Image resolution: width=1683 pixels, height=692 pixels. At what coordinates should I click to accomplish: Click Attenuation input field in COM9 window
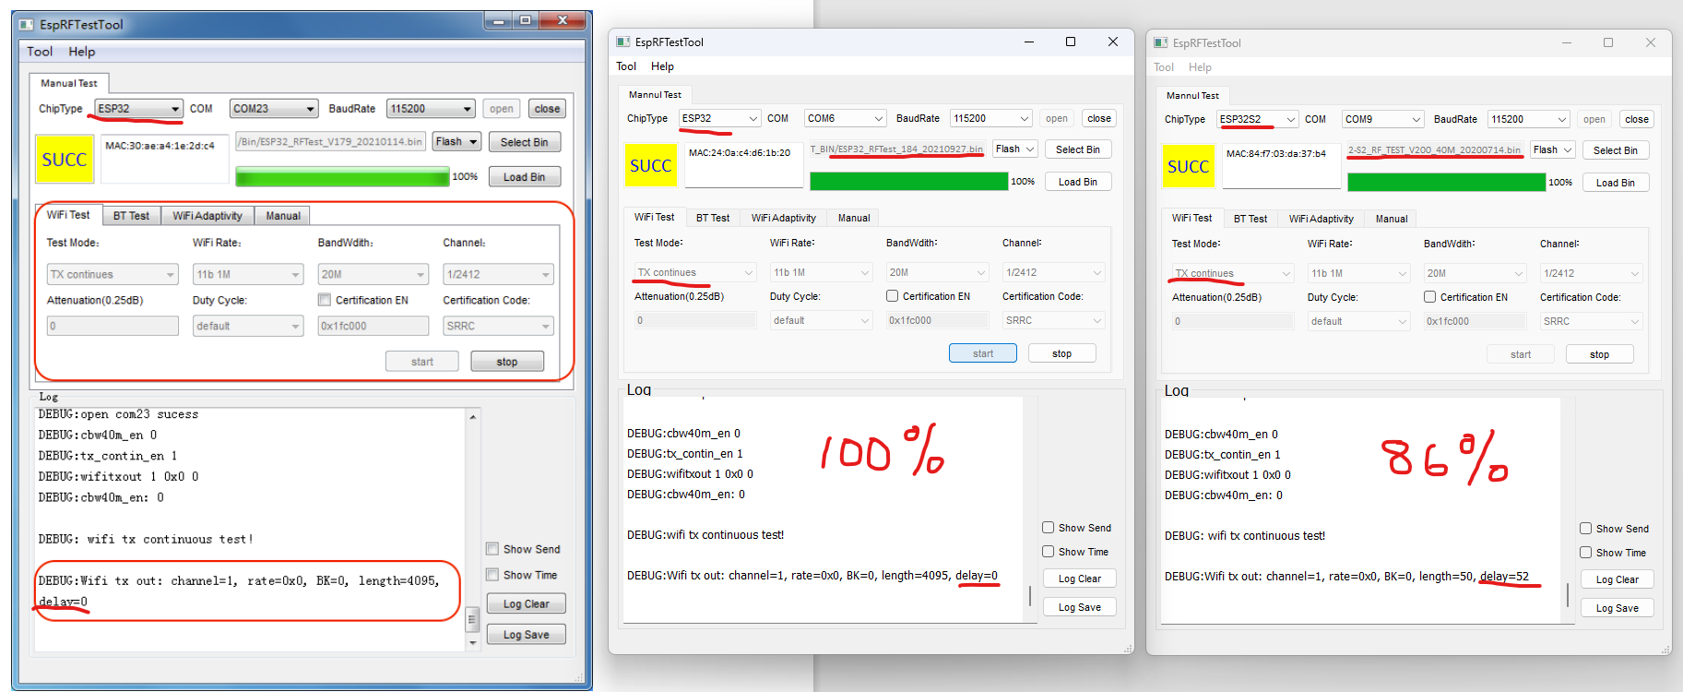tap(1232, 321)
